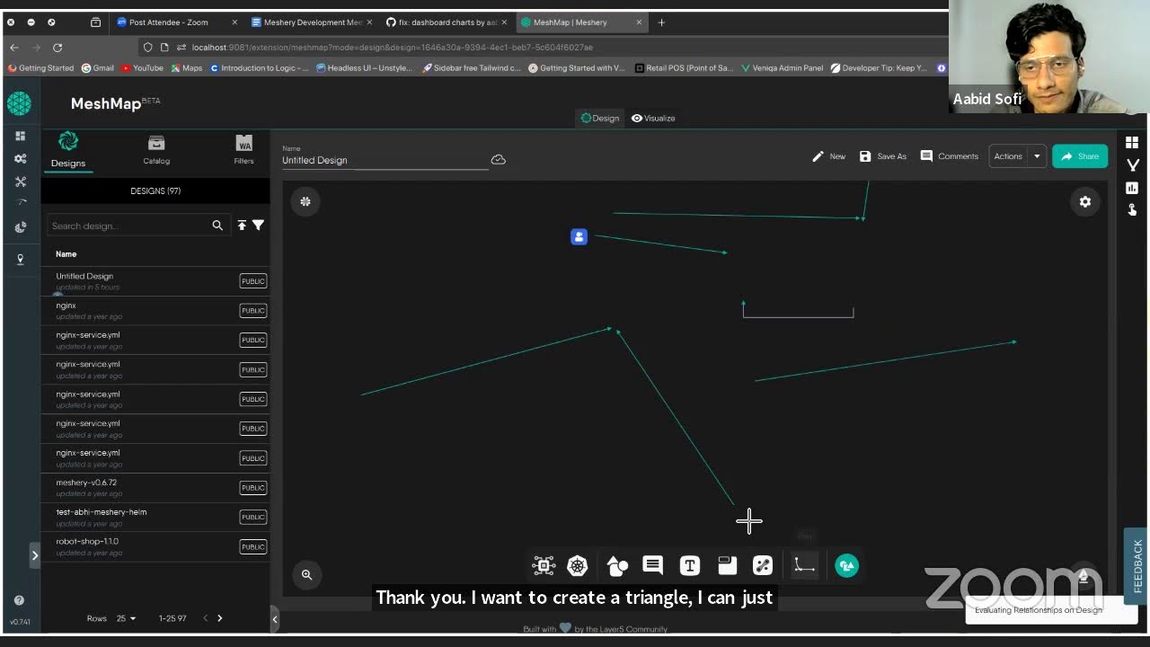
Task: Click the search magnifier in design search
Action: (217, 226)
